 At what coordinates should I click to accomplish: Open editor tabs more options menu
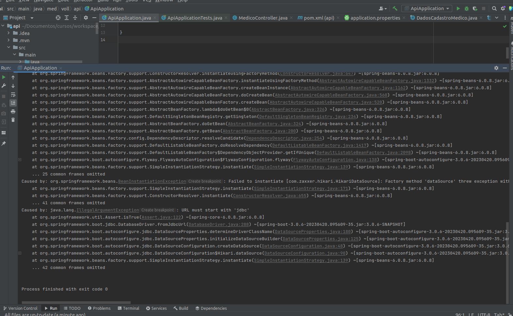(505, 18)
